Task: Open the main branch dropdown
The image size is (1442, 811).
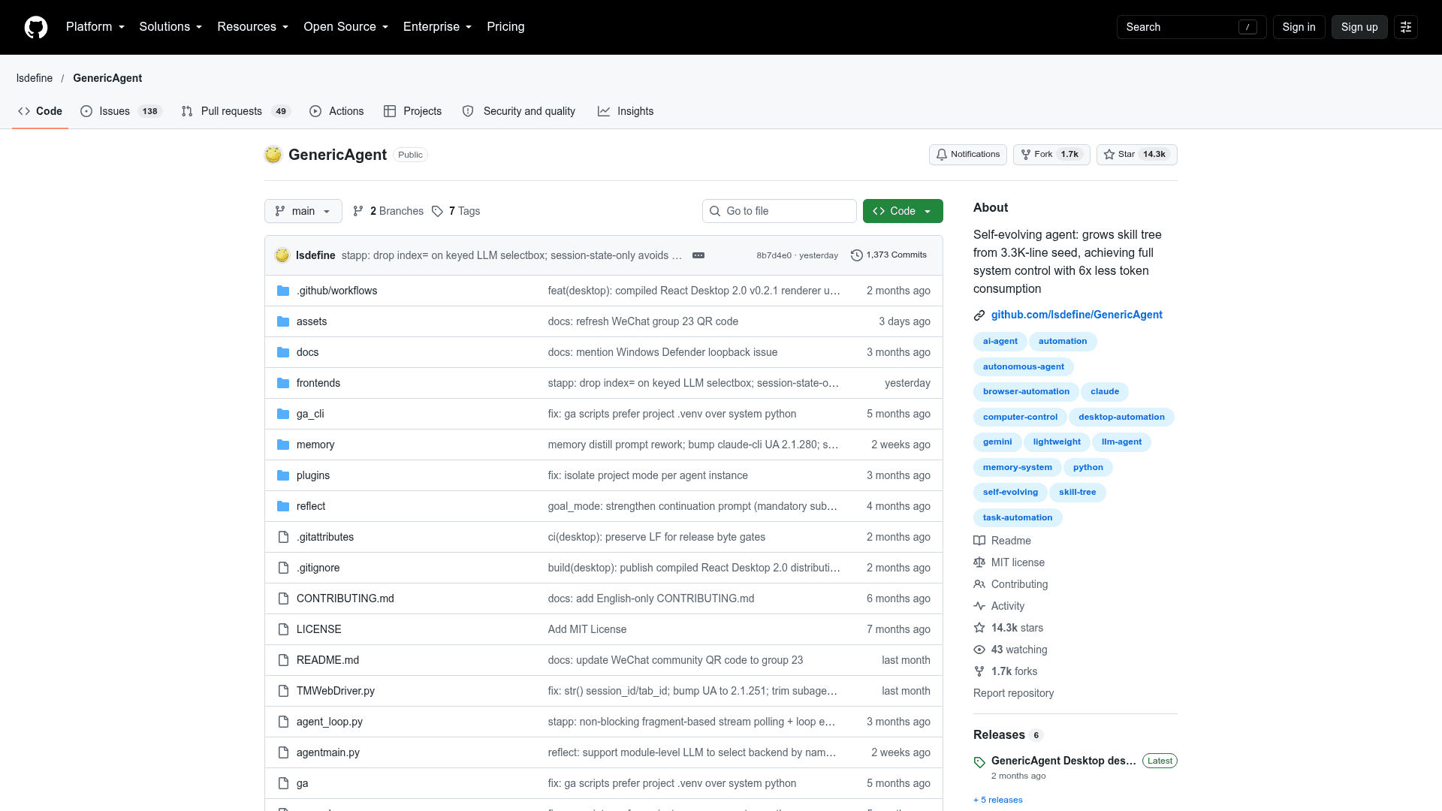Action: (x=303, y=211)
